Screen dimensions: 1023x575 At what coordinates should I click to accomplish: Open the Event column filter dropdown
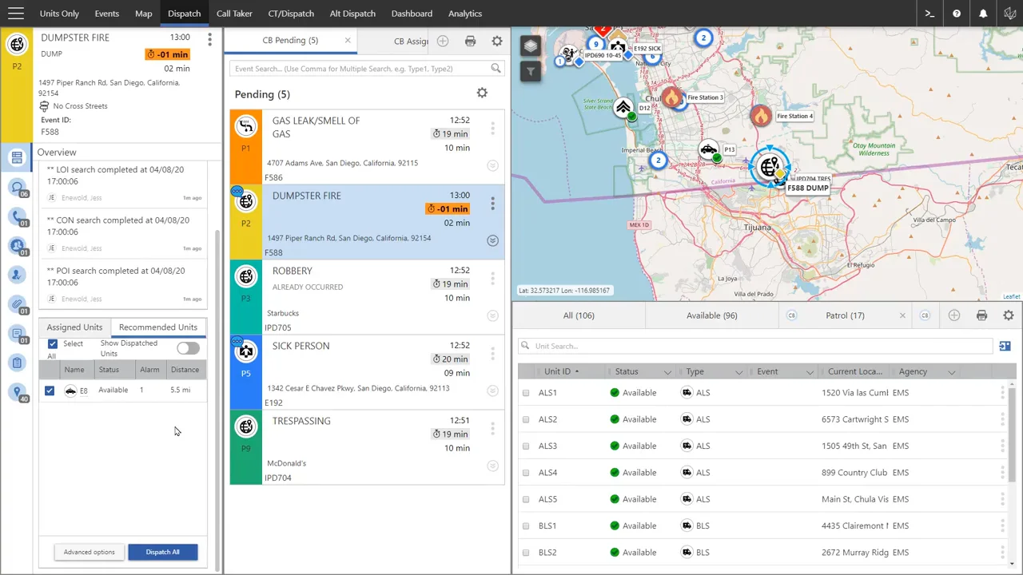click(810, 372)
